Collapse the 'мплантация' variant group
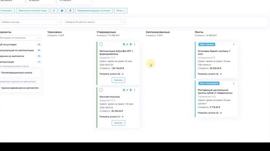This screenshot has height=151, width=270. click(39, 62)
